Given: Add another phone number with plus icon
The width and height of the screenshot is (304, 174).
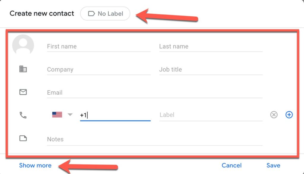Looking at the screenshot, I should (289, 115).
